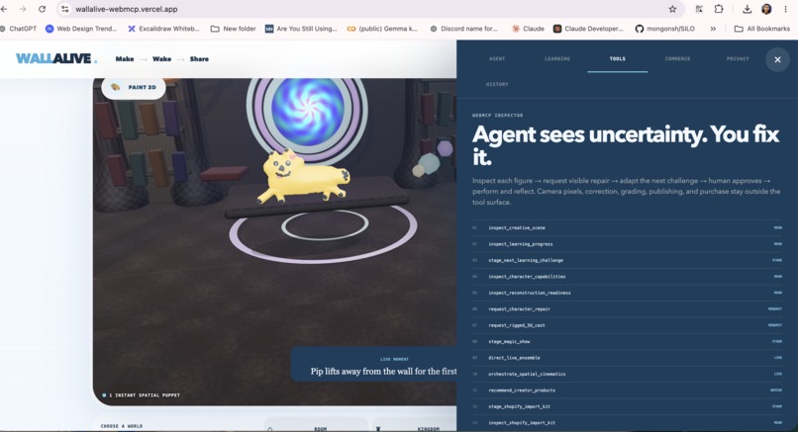The width and height of the screenshot is (798, 432).
Task: Click the inspect_reconstruction_readiness tool row
Action: coord(627,293)
